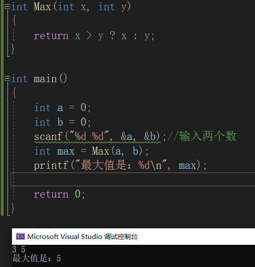Viewport: 255px width, 267px height.
Task: Place cursor in the highlighted empty line
Action: pos(133,179)
